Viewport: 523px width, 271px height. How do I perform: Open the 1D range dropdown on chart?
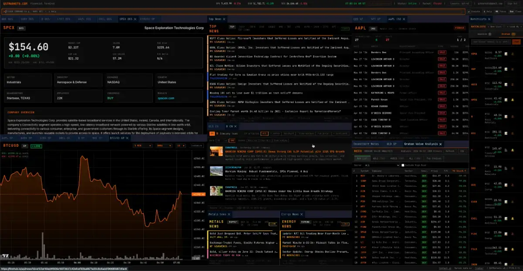[x=181, y=146]
